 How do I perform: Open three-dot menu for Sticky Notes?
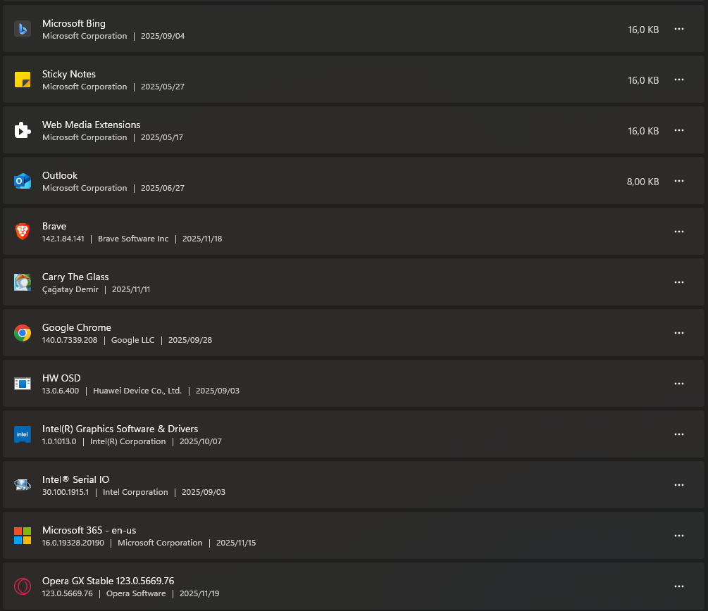coord(679,80)
